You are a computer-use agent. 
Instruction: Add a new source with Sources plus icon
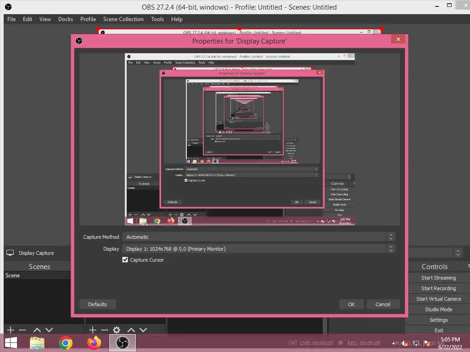tap(93, 330)
